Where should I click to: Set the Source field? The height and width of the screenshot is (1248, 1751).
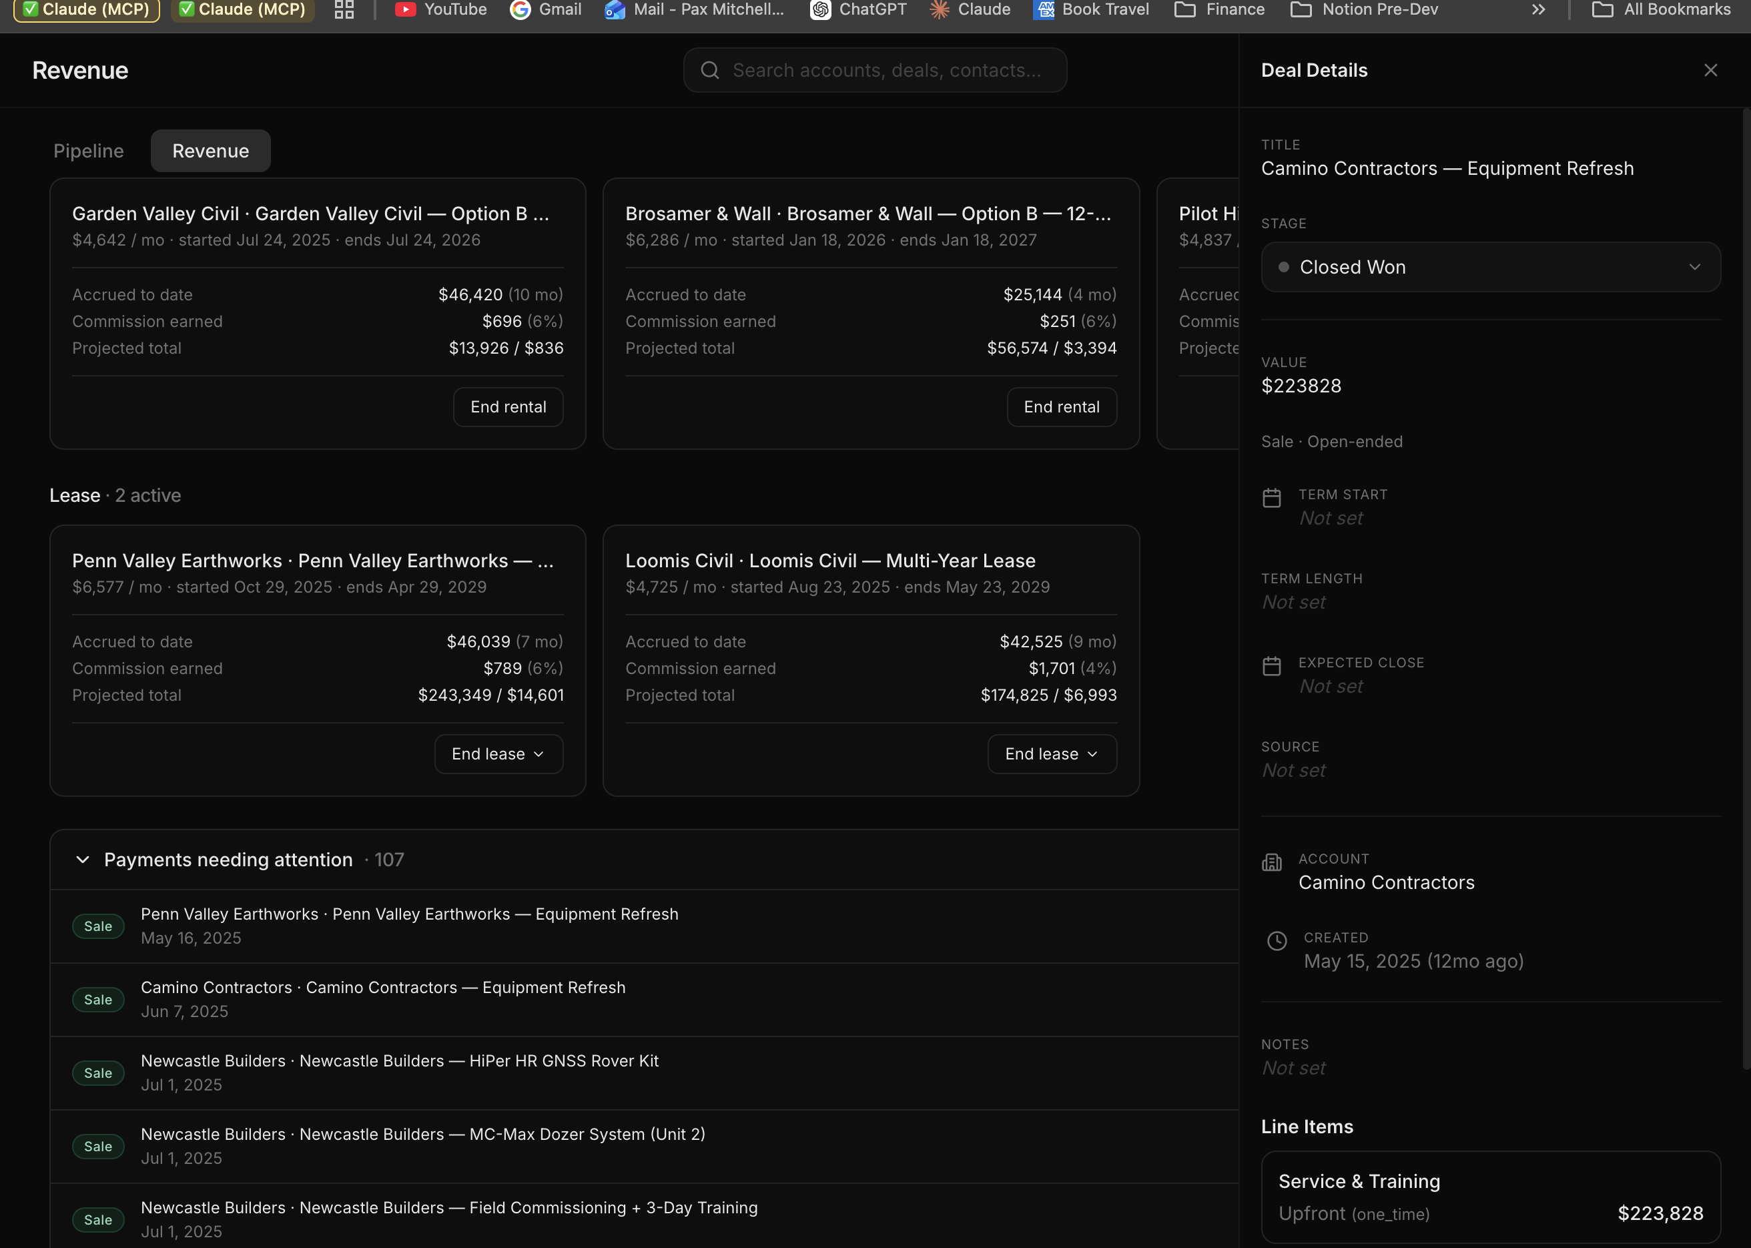coord(1294,770)
